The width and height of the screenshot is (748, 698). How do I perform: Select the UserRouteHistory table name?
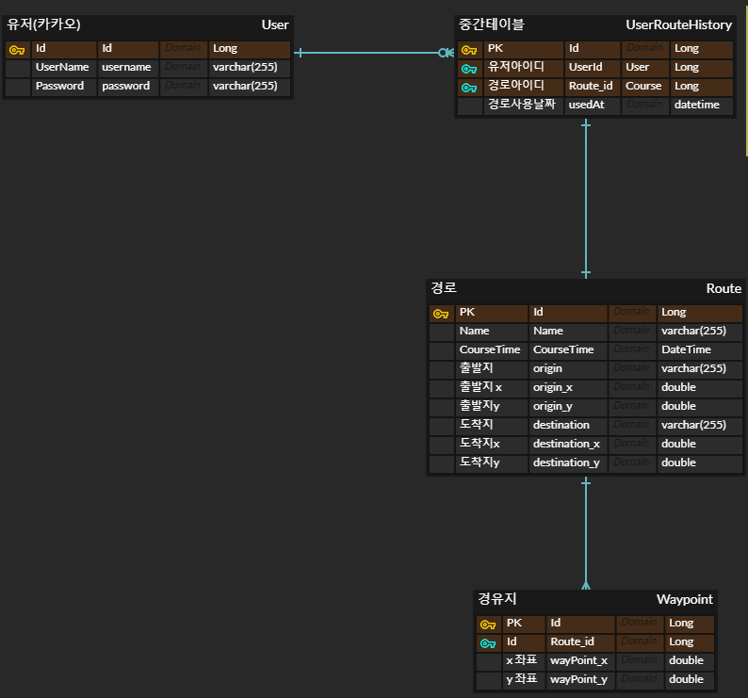pyautogui.click(x=679, y=24)
